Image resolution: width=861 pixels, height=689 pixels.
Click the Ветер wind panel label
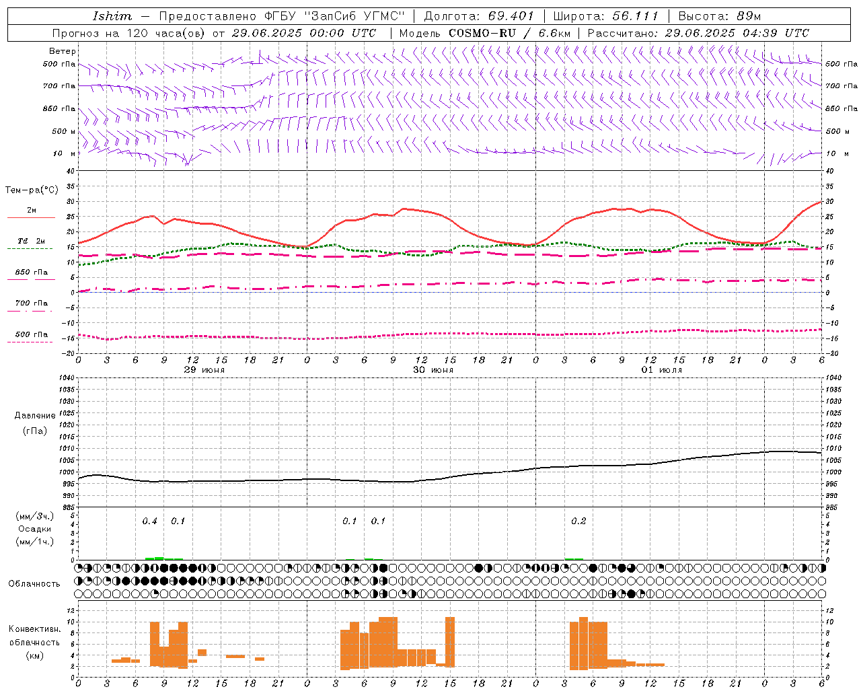(x=63, y=51)
